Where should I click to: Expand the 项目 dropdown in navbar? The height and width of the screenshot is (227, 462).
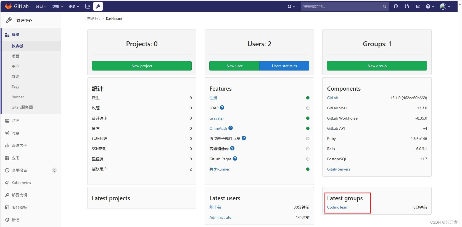point(41,6)
